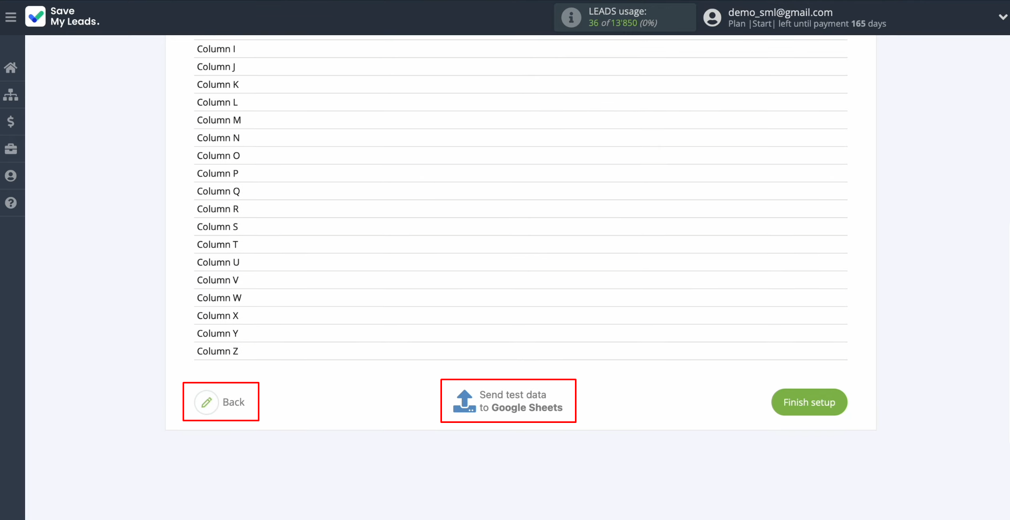The width and height of the screenshot is (1010, 520).
Task: Select the Column Q row
Action: [521, 191]
